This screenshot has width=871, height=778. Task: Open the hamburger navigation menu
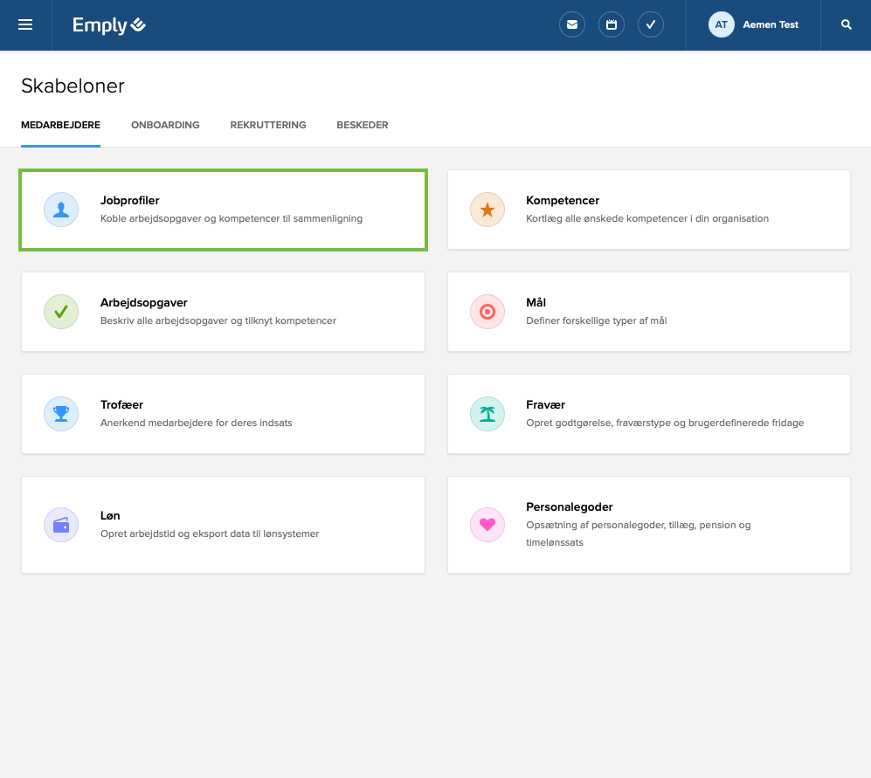[25, 24]
